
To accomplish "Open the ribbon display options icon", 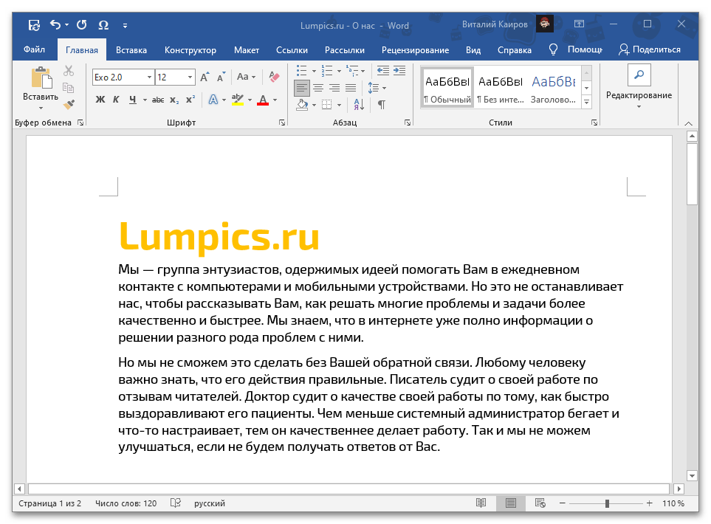I will 579,24.
